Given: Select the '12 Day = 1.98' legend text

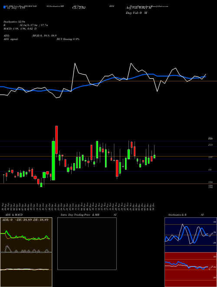Looking at the screenshot, I should 15,8.
